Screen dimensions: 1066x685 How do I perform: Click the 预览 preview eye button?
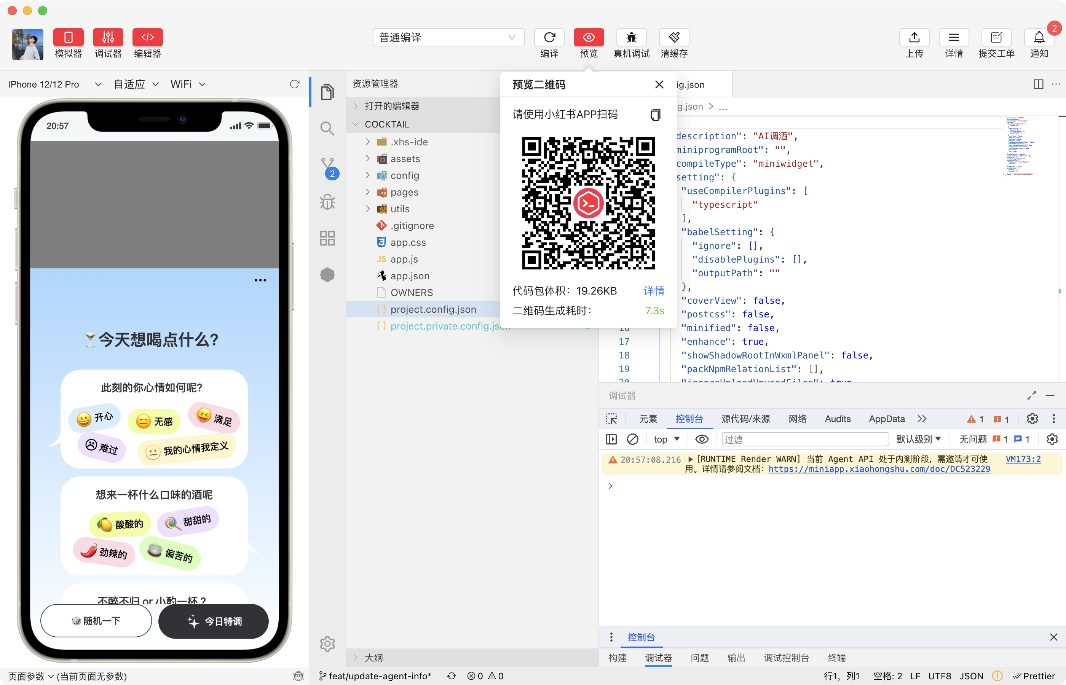click(589, 37)
